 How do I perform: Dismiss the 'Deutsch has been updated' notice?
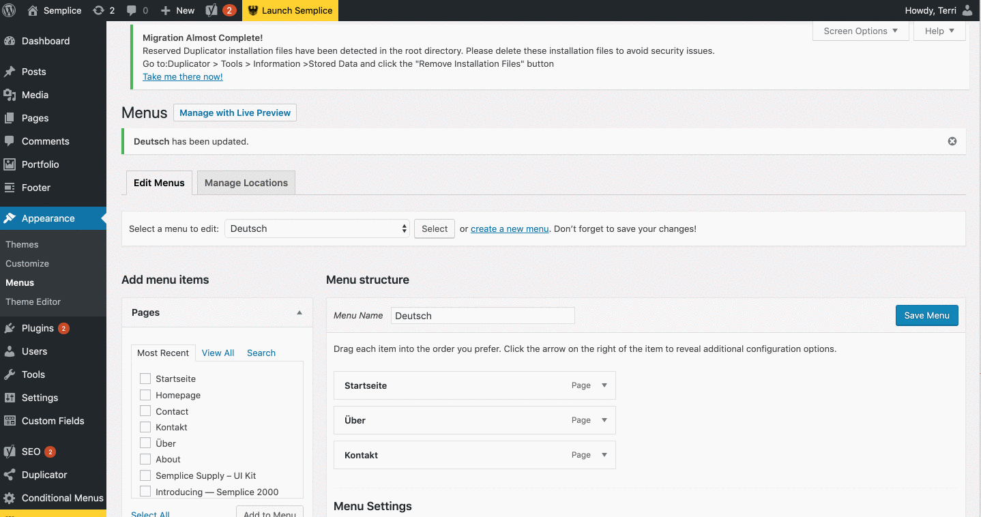[x=952, y=141]
